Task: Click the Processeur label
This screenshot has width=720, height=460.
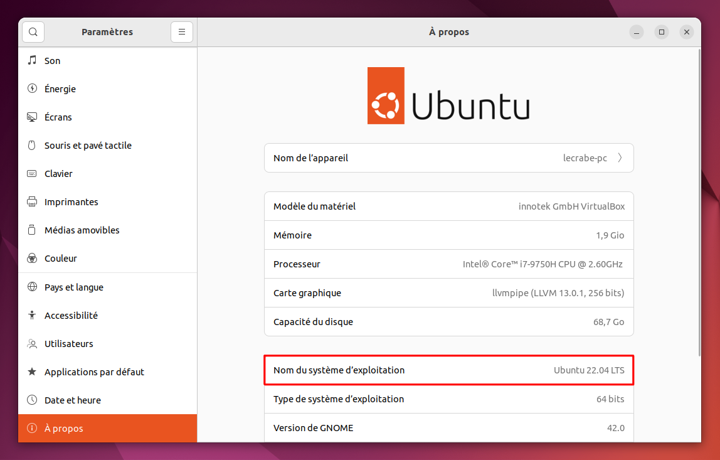Action: coord(297,264)
